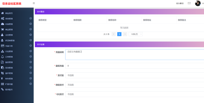Viewport: 204px width, 103px height.
Task: Go to next page in pagination
Action: [125, 34]
